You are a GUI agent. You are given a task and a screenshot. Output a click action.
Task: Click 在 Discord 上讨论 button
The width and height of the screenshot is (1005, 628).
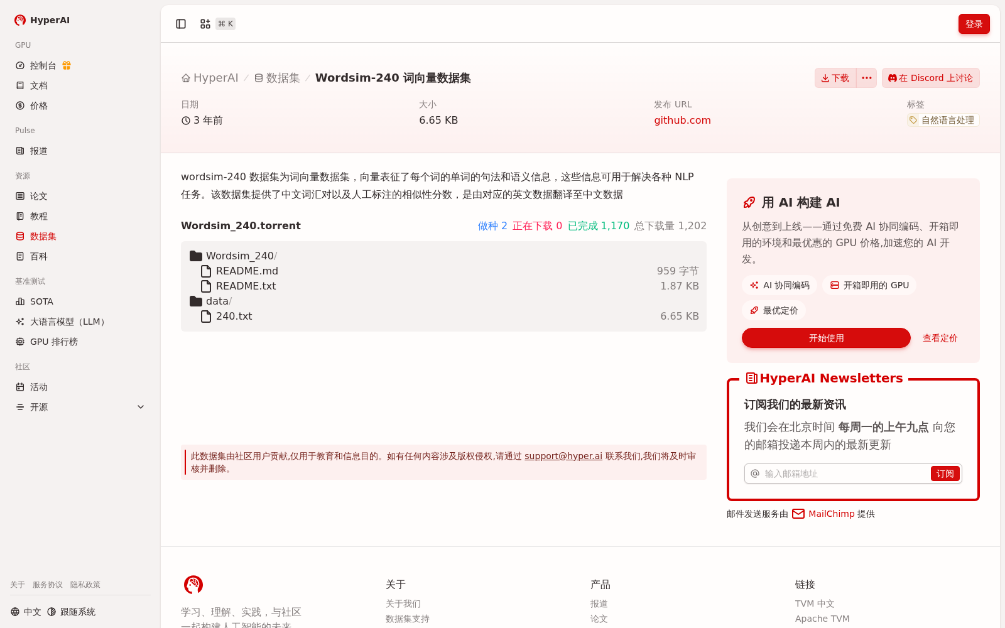[x=930, y=78]
